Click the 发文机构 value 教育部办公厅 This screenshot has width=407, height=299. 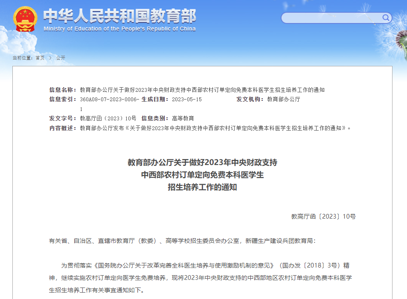284,100
